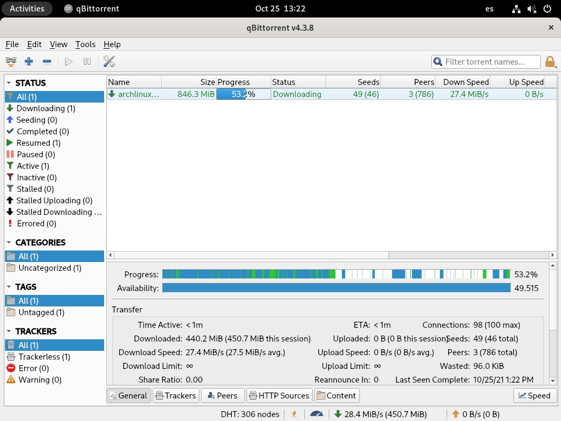Sort by the Up Speed column header
561x421 pixels.
coord(517,82)
